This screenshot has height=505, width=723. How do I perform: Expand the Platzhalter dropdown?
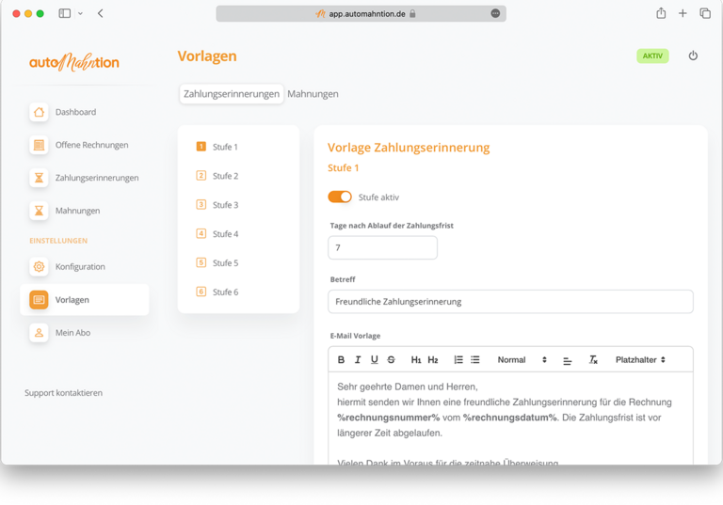click(x=640, y=360)
